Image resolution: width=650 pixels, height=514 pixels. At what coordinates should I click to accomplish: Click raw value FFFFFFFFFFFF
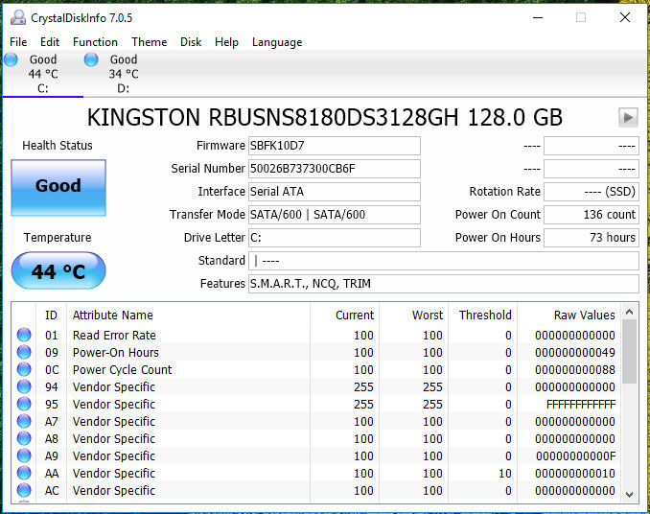581,404
